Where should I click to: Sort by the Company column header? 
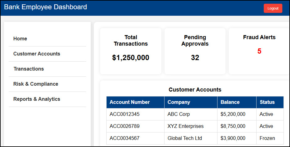tap(179, 102)
